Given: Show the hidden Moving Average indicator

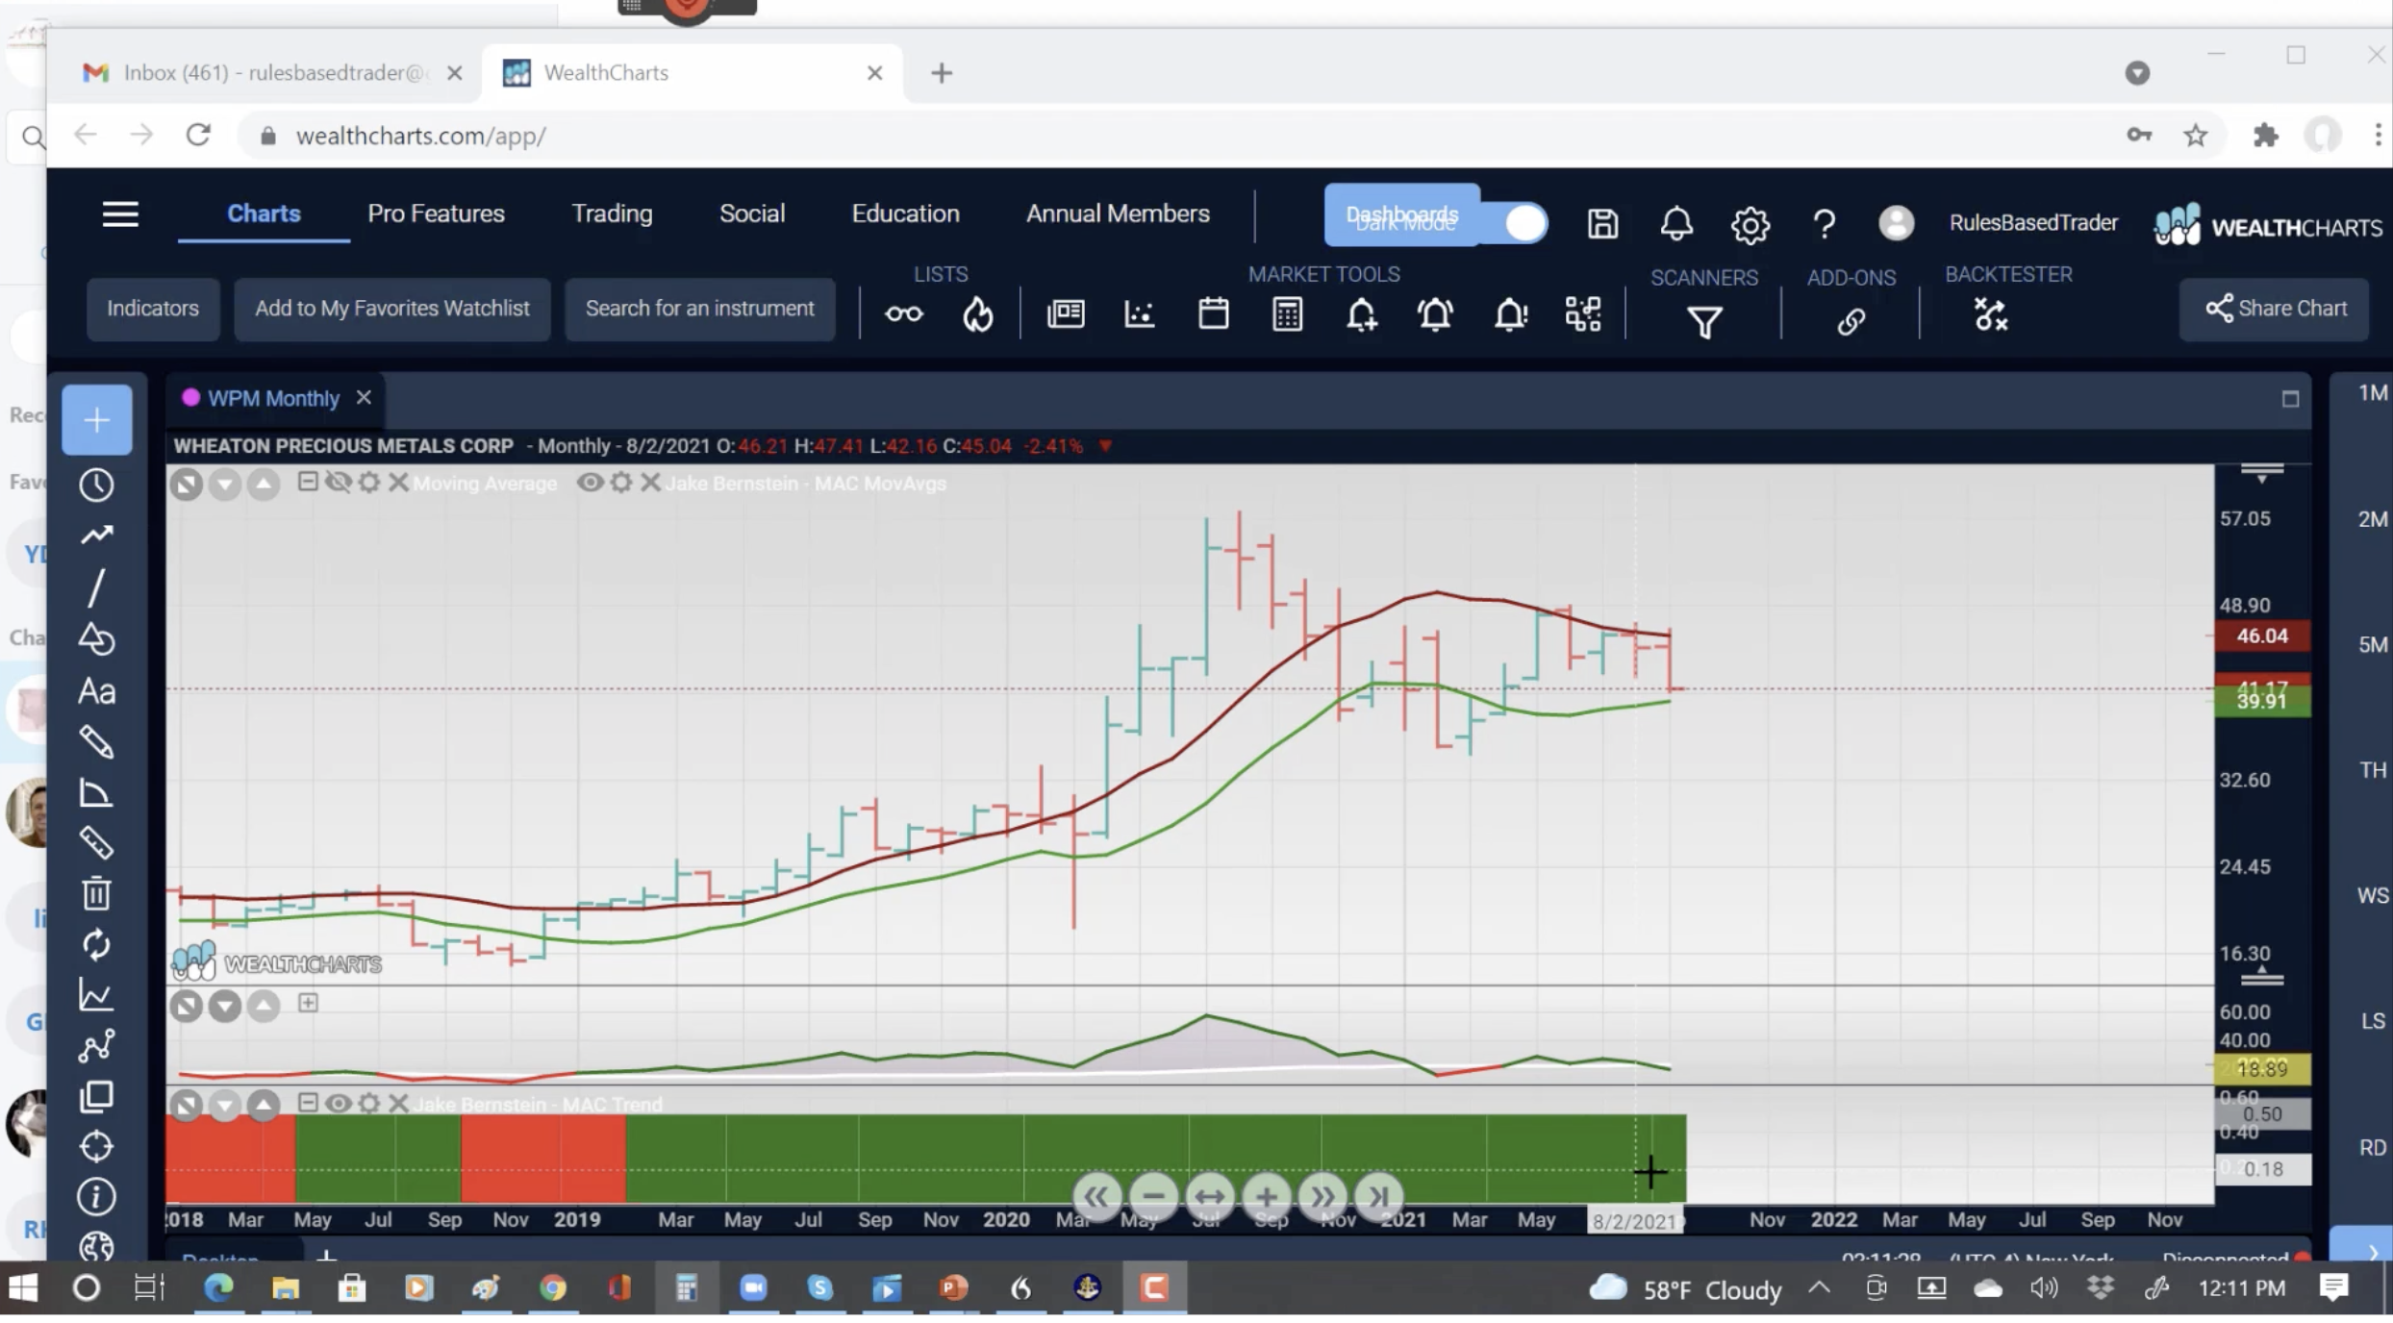Looking at the screenshot, I should 338,482.
